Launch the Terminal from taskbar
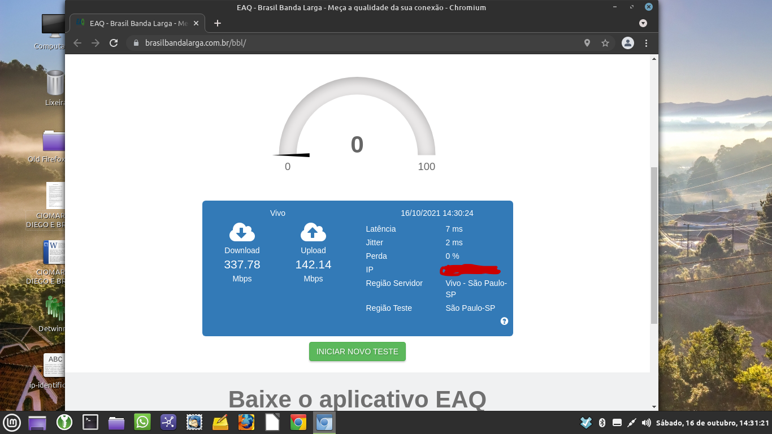The height and width of the screenshot is (434, 772). [90, 422]
